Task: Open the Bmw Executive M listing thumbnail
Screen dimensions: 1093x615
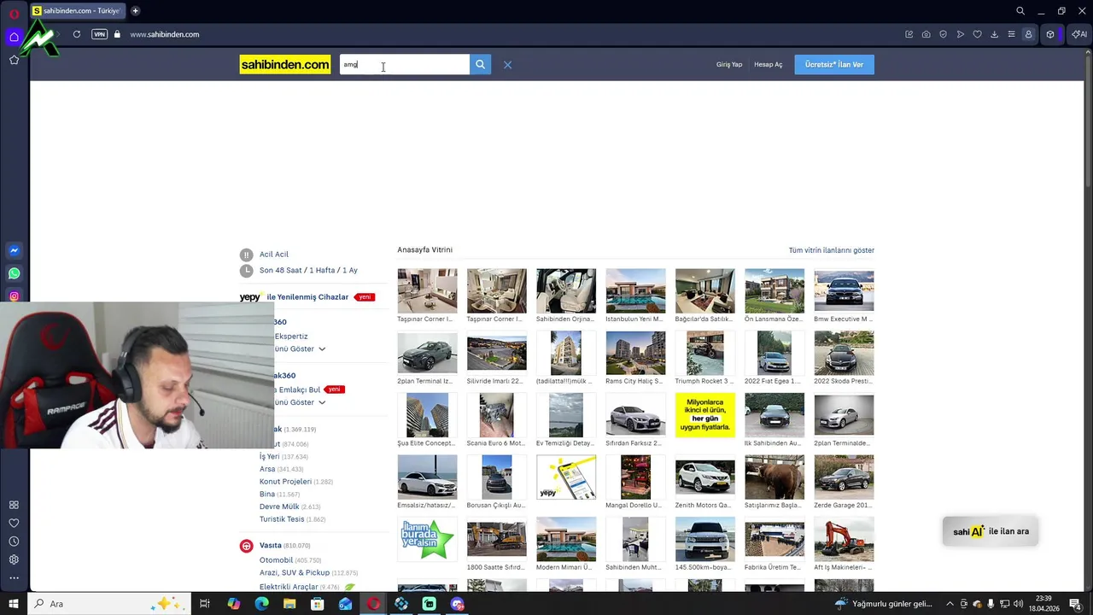Action: [844, 291]
